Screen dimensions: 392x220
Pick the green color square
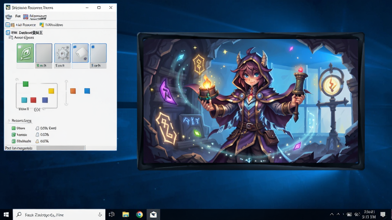click(26, 84)
